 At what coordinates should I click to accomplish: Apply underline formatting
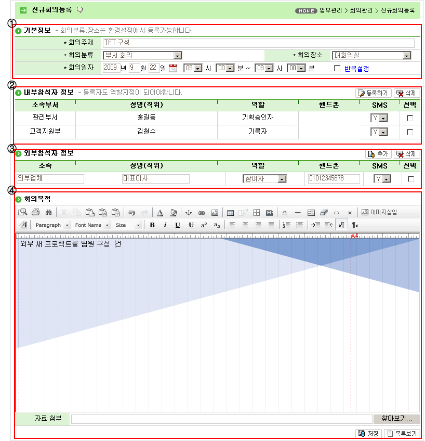click(x=178, y=225)
